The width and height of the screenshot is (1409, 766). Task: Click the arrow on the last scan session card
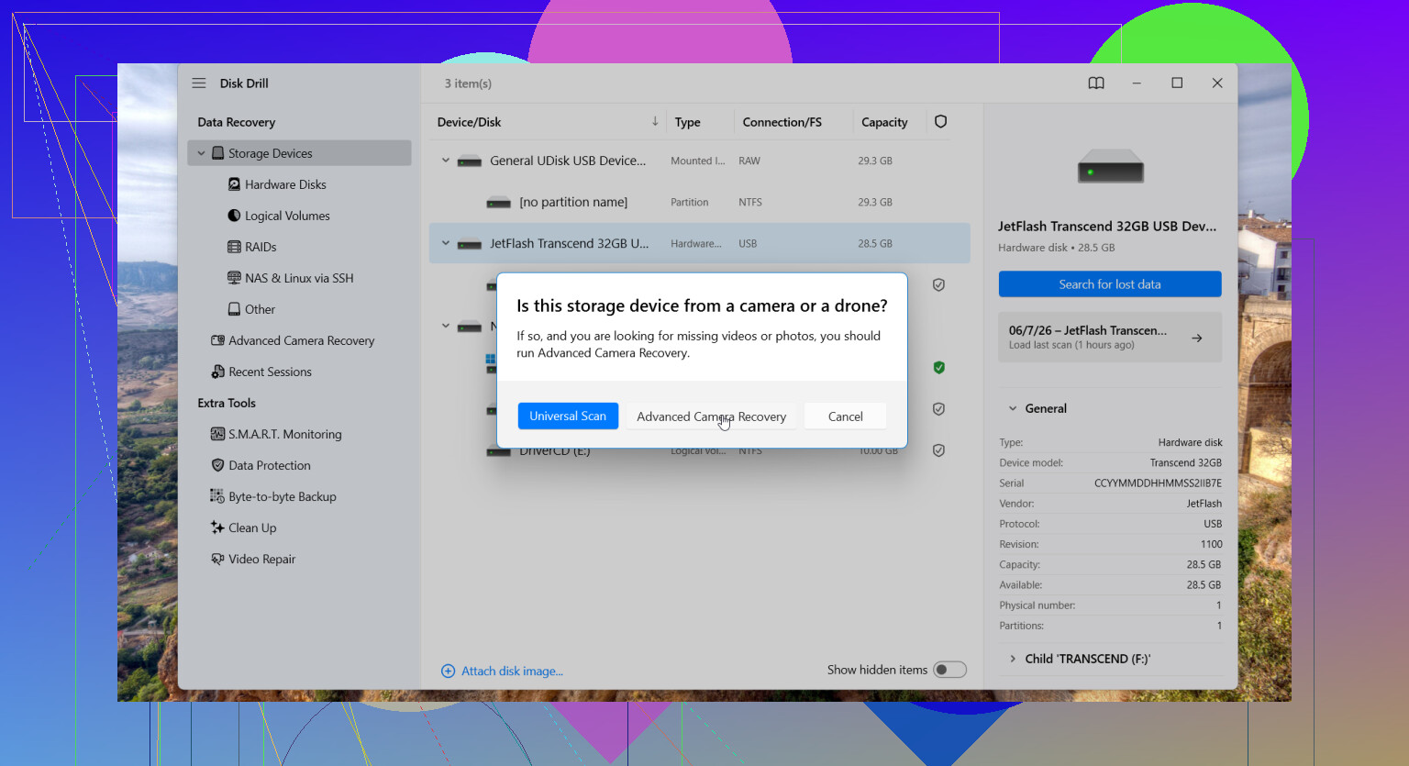pyautogui.click(x=1197, y=338)
